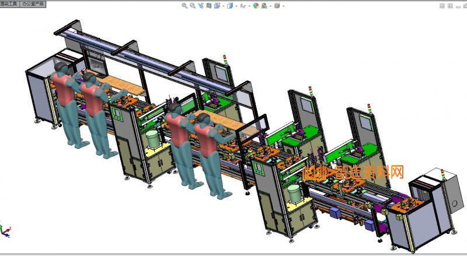Click first panel layout button at top right
Screen dimensions: 467x256
442,6
